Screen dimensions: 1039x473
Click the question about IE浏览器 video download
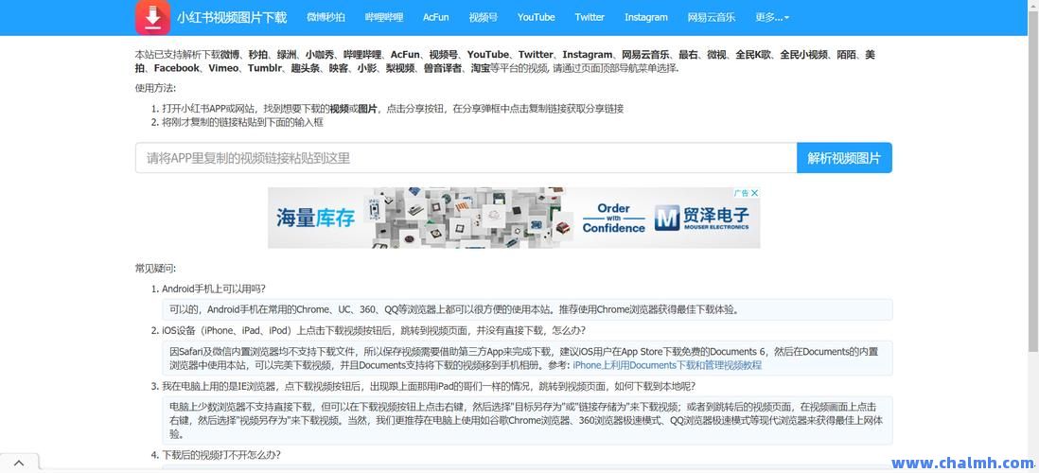pyautogui.click(x=428, y=386)
